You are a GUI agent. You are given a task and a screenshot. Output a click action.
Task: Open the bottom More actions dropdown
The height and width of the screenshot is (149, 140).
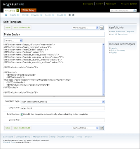[86, 128]
